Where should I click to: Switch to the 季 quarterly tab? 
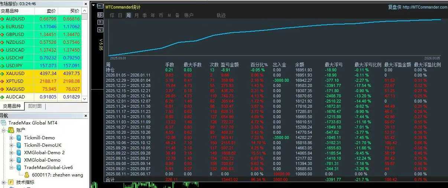(145, 15)
